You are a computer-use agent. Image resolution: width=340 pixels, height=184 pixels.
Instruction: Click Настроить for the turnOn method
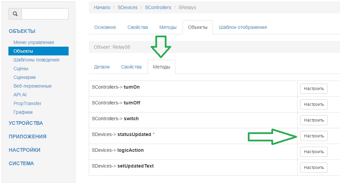314,89
